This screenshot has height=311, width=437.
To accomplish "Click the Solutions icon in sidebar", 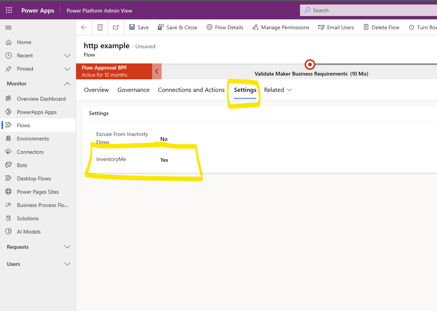I will 9,218.
